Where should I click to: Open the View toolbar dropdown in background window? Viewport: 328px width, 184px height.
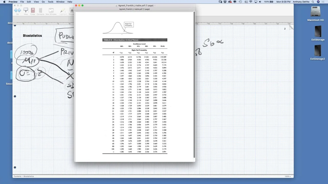coord(26,11)
